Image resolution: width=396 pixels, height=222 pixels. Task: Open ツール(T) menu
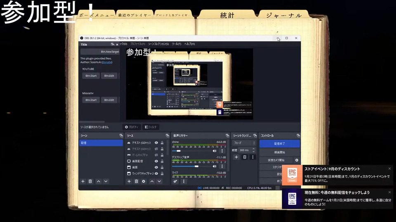tap(177, 44)
